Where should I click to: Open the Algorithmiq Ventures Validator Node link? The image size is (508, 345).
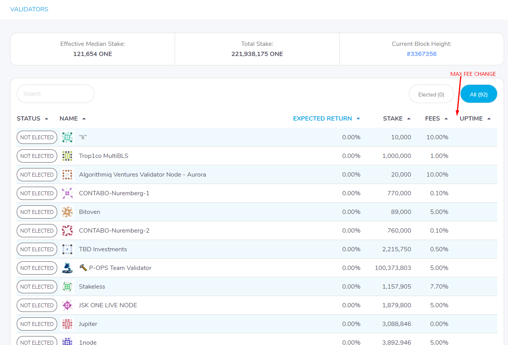[x=142, y=174]
